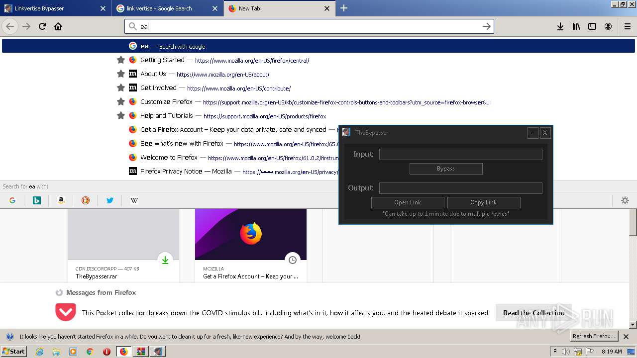The height and width of the screenshot is (358, 637).
Task: Click the Output field in TheBypasser
Action: (461, 188)
